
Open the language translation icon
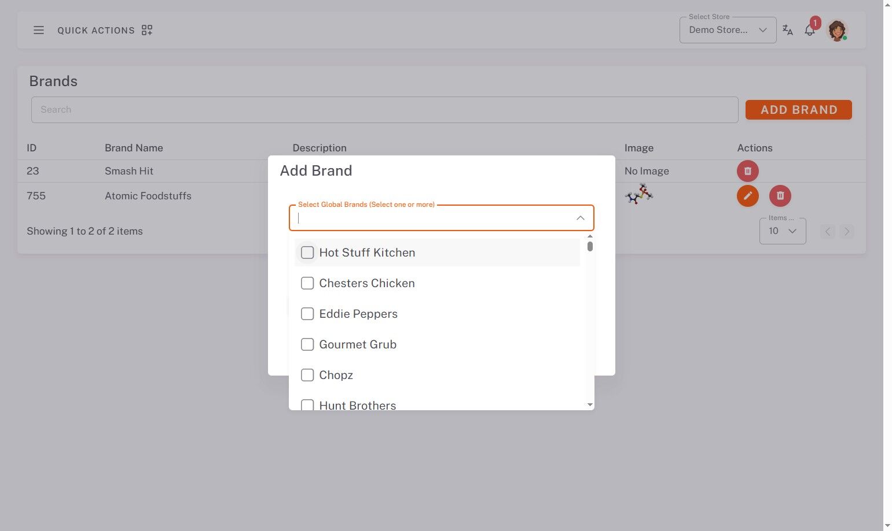pyautogui.click(x=787, y=30)
